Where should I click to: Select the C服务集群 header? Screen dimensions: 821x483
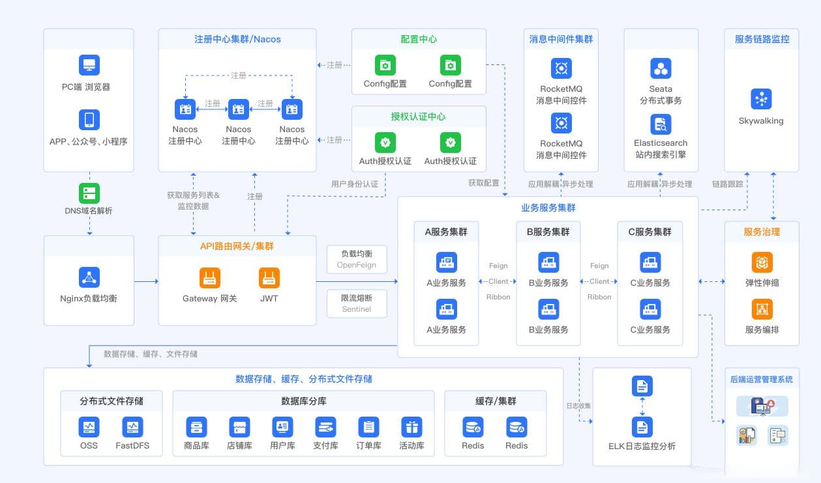[x=649, y=232]
